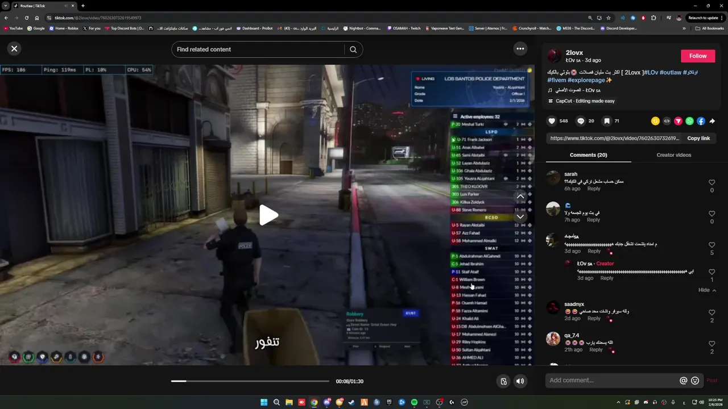Open the three-dot more options menu
This screenshot has width=728, height=409.
520,49
